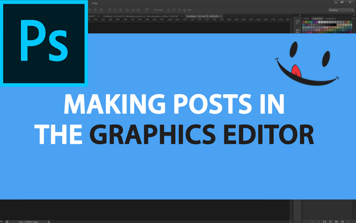Click the Add layer mask icon
Viewport: 356px width, 223px height.
[324, 222]
